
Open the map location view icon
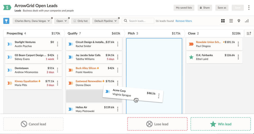point(239,21)
